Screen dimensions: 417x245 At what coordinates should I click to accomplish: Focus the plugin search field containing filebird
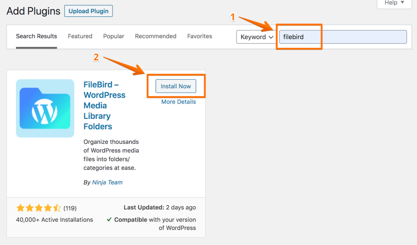click(343, 37)
